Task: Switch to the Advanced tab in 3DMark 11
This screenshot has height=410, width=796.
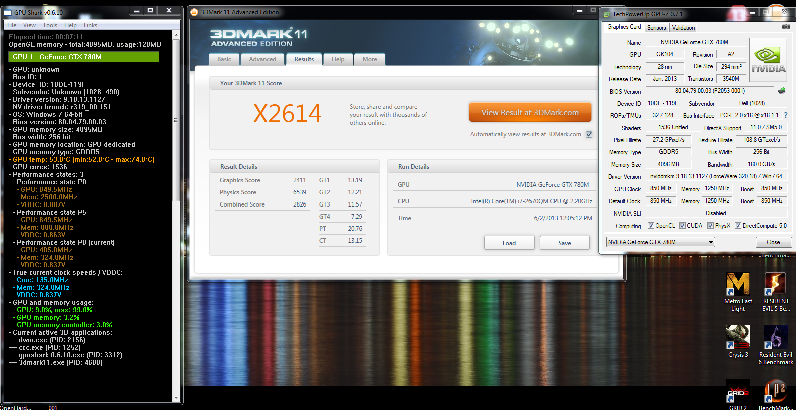Action: [262, 59]
